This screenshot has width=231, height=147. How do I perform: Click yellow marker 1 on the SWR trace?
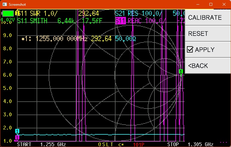[17, 13]
